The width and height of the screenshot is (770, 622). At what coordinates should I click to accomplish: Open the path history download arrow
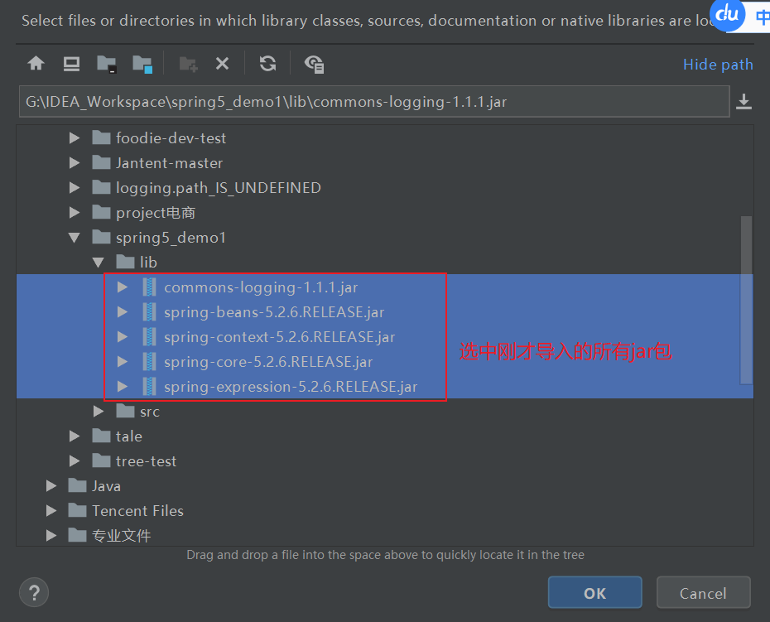744,102
